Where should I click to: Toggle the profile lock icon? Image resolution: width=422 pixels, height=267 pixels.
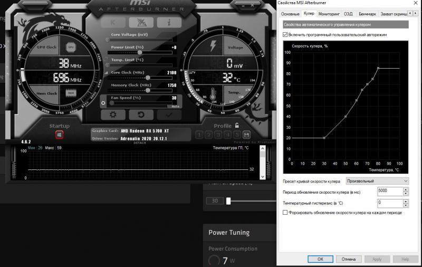coord(237,126)
